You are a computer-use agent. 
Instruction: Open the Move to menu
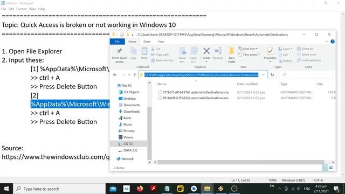(182, 55)
